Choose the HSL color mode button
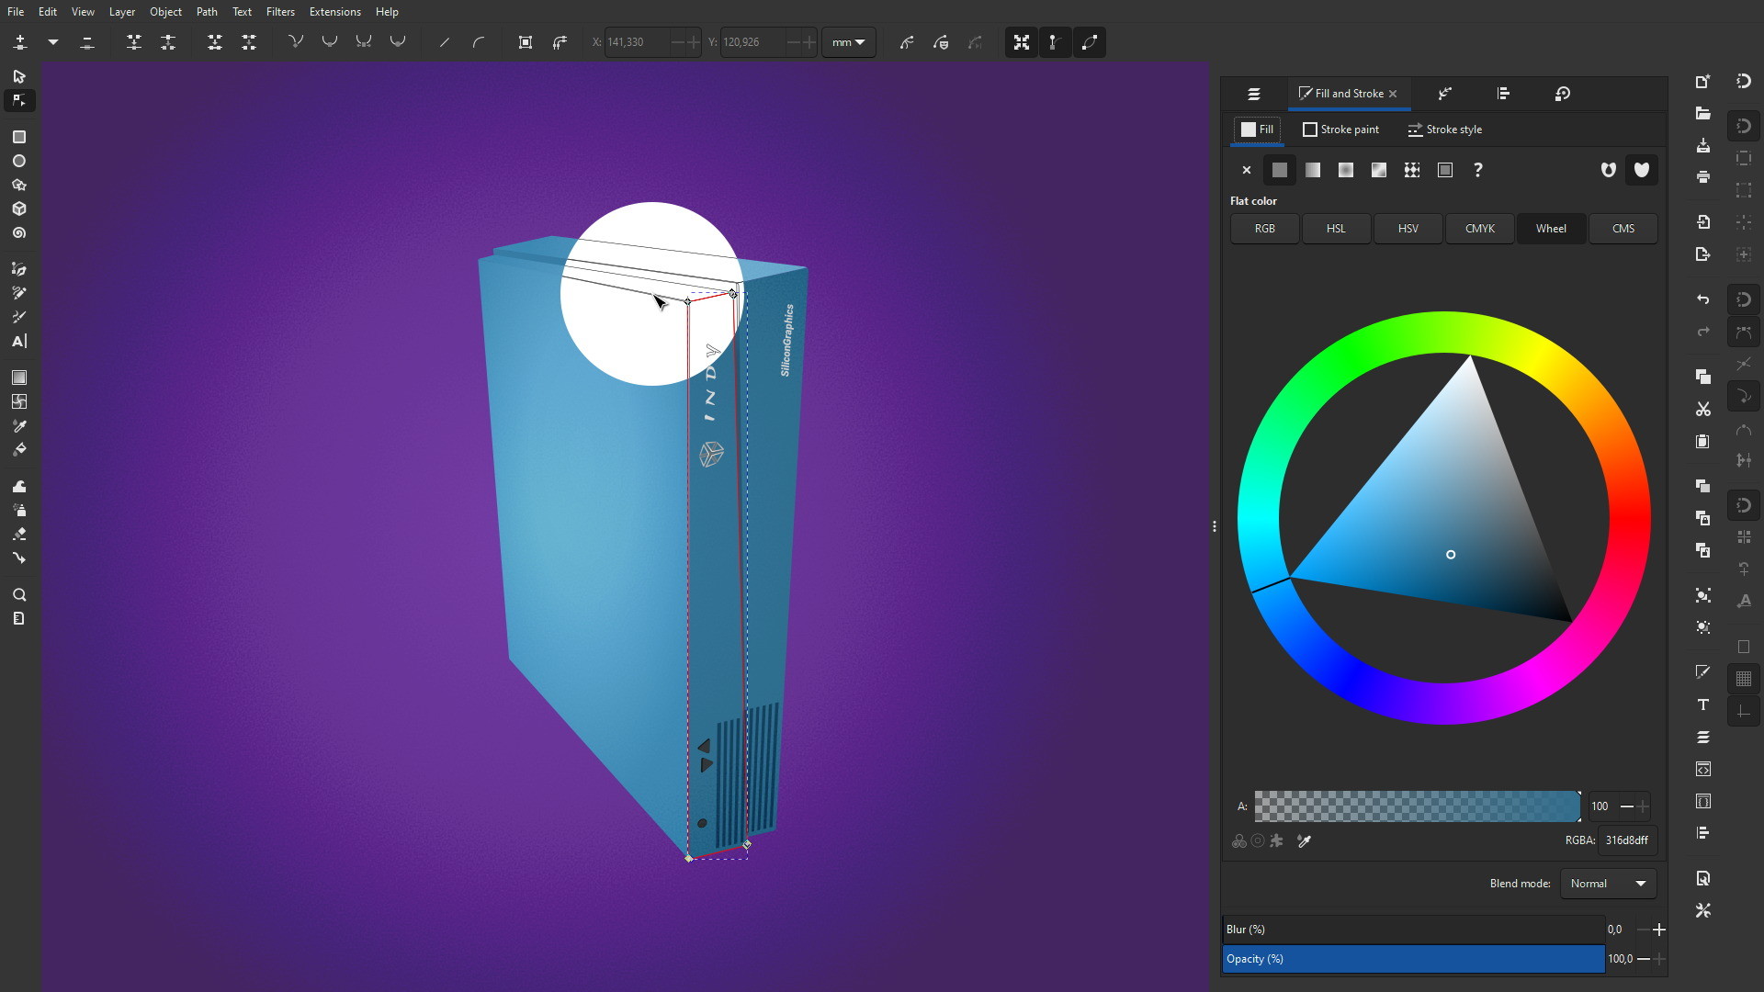 coord(1336,229)
